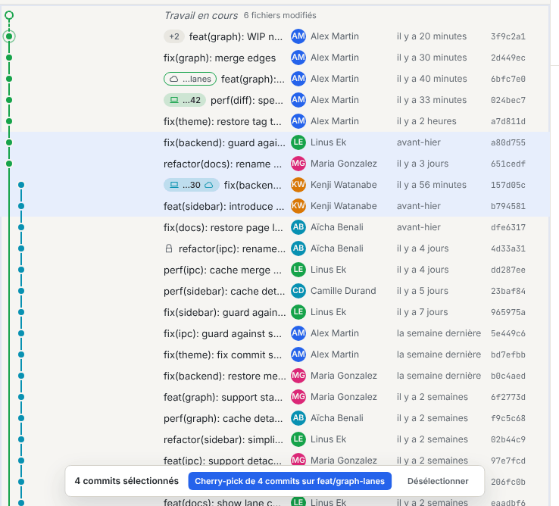
Task: Click the il y a 56 minutes timestamp
Action: (x=432, y=185)
